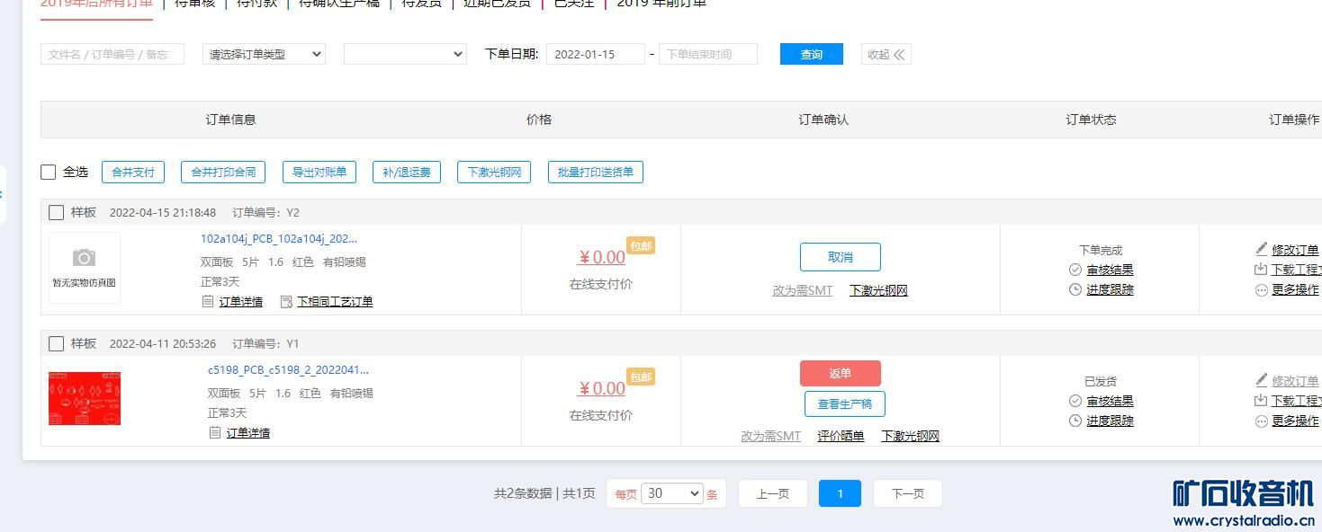Click 改为需SMT link in row Y2
1322x532 pixels.
point(803,290)
